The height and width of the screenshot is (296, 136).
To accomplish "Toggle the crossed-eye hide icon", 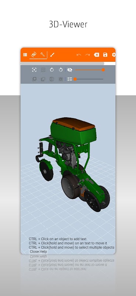I will point(70,70).
